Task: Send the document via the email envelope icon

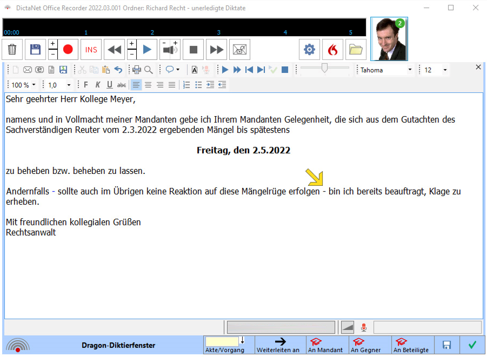Action: pyautogui.click(x=28, y=70)
